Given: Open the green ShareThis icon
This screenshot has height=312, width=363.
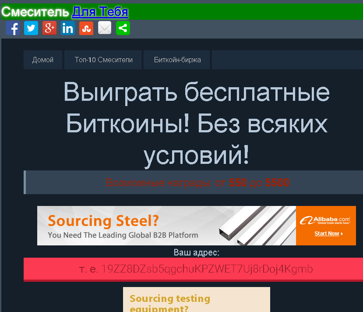Looking at the screenshot, I should coord(123,28).
